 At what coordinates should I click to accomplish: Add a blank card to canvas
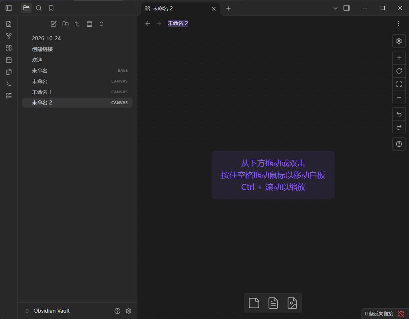pos(254,303)
